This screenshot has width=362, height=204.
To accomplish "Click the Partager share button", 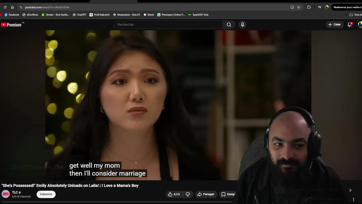I will click(206, 194).
